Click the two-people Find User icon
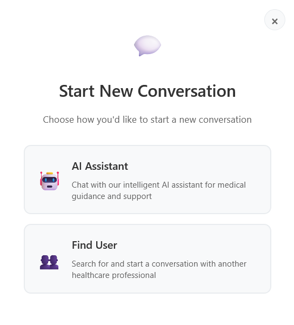The image size is (294, 325). tap(49, 262)
